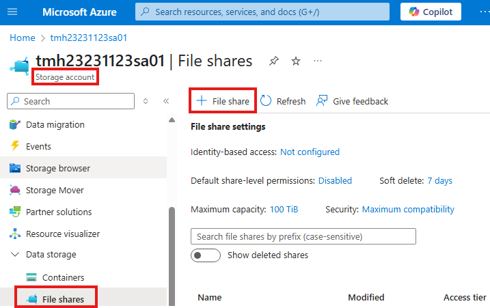
Task: Click the Give feedback person icon
Action: 322,100
